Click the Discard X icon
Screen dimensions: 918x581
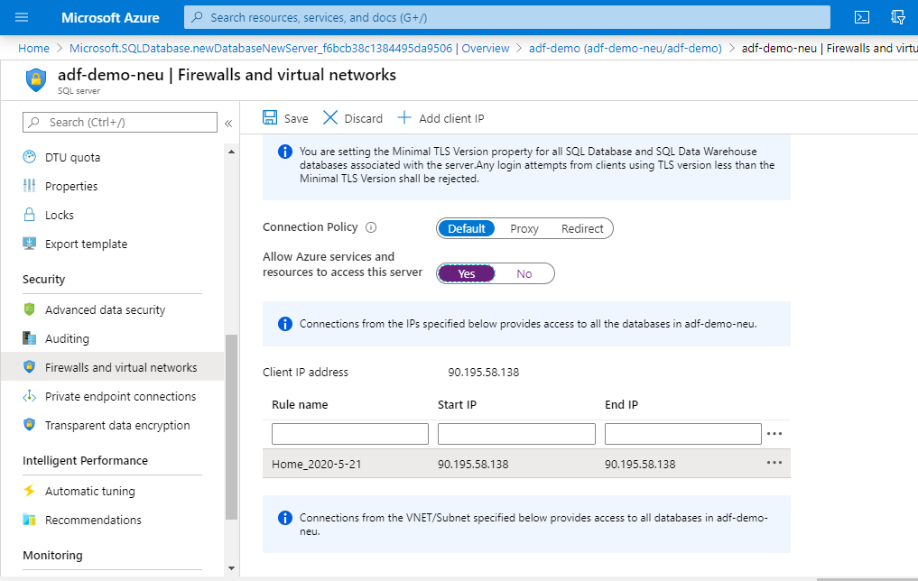[330, 118]
